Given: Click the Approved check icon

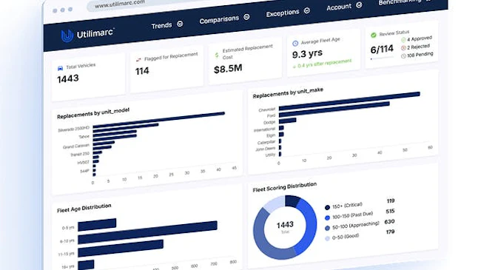Looking at the screenshot, I should (403, 40).
